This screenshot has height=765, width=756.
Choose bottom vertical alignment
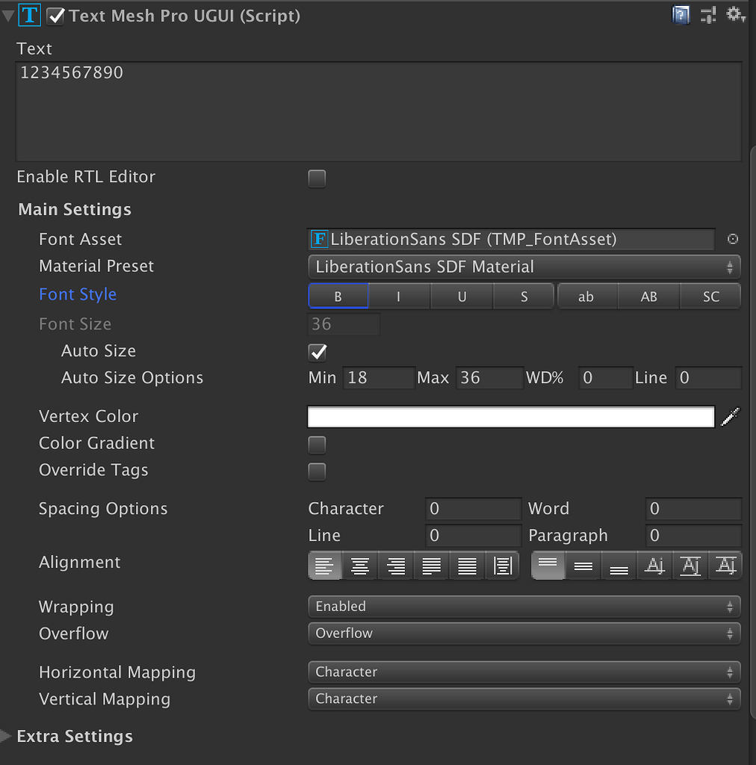tap(619, 566)
